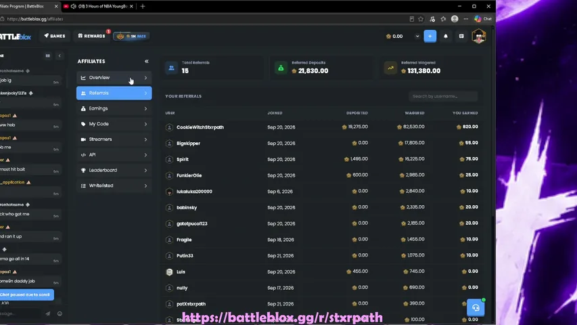Open the Rewards menu
This screenshot has height=325, width=577.
91,36
